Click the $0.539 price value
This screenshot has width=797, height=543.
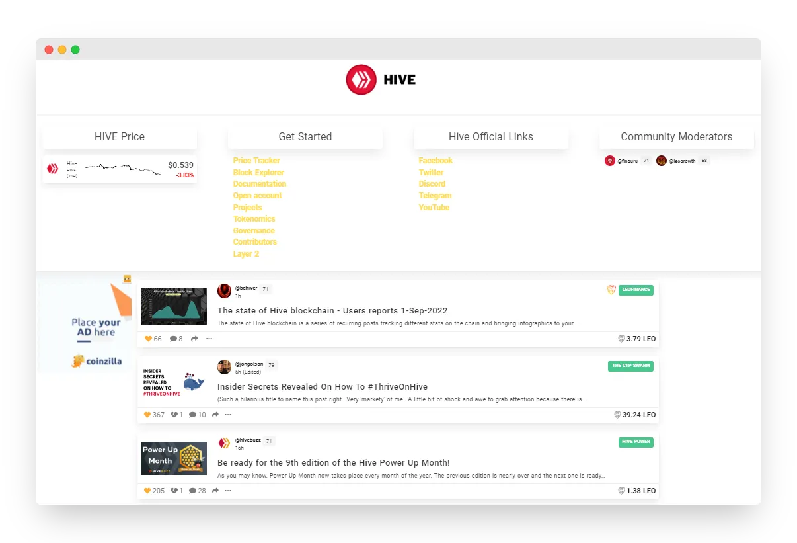[x=181, y=165]
